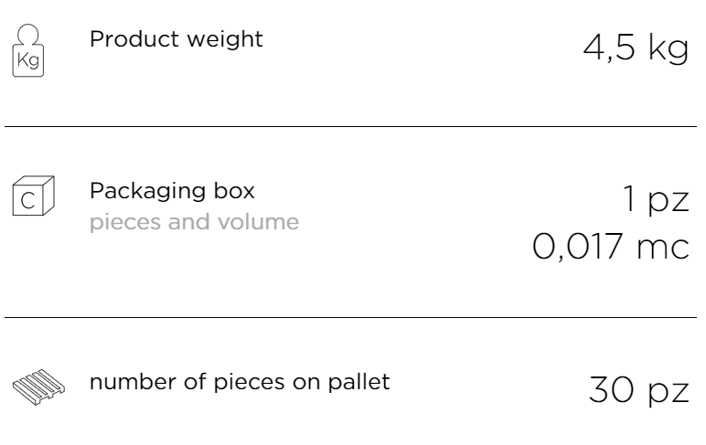Select number of pieces on pallet label
706x445 pixels.
coord(240,383)
